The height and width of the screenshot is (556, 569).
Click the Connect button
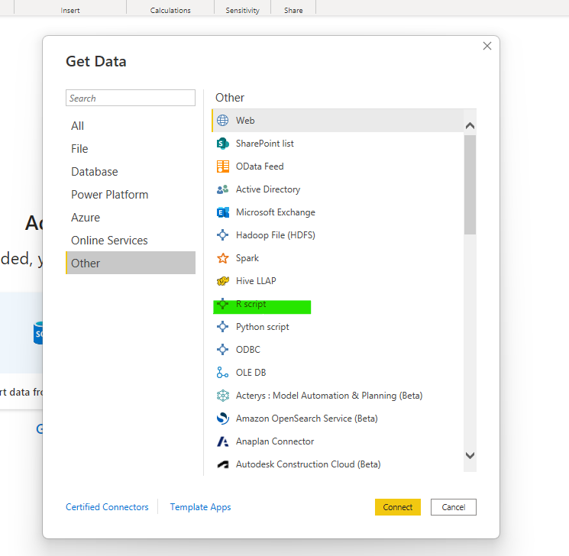click(x=398, y=507)
